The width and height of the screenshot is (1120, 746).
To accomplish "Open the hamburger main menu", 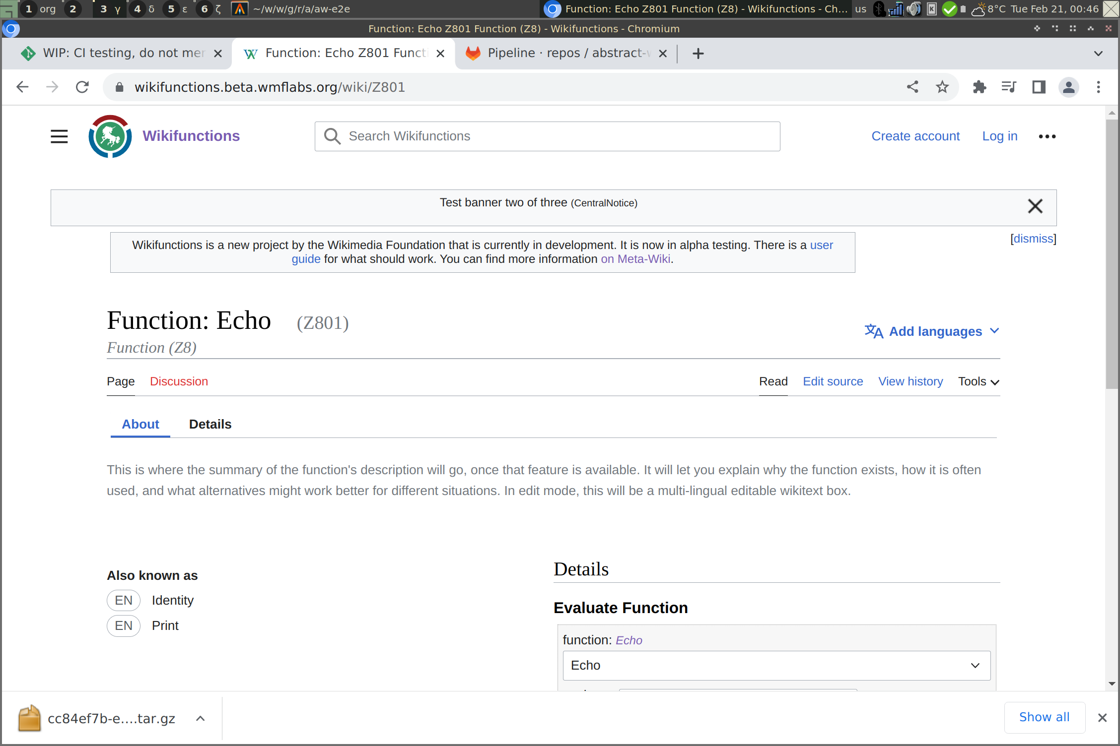I will coord(59,136).
